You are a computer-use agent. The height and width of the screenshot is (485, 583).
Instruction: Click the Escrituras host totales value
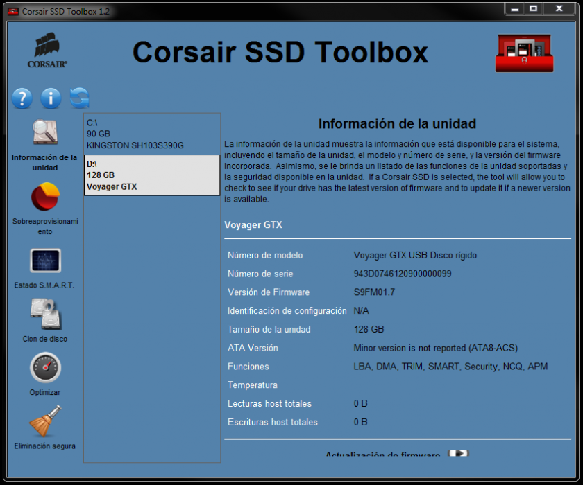pos(360,422)
